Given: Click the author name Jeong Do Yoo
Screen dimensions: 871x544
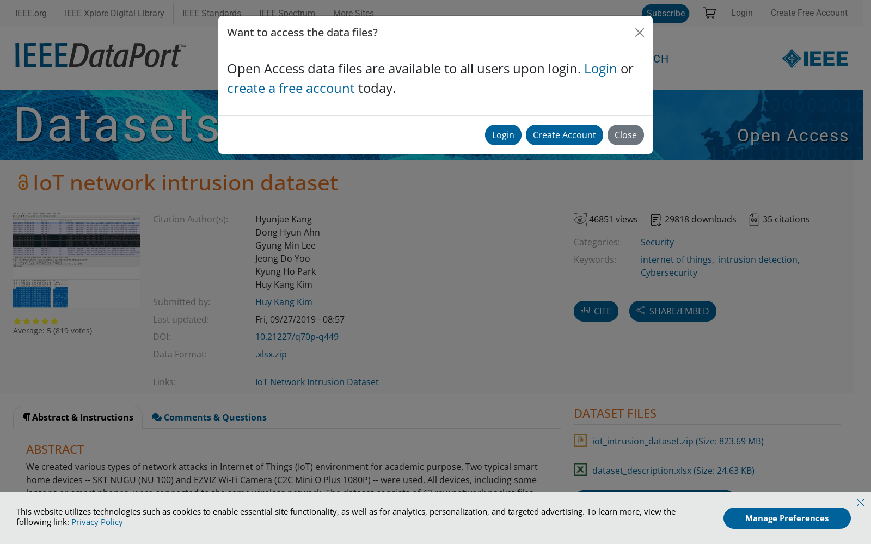Looking at the screenshot, I should (283, 259).
